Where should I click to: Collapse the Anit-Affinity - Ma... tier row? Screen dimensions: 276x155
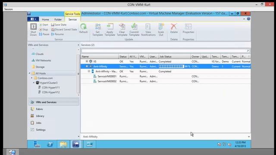89,71
